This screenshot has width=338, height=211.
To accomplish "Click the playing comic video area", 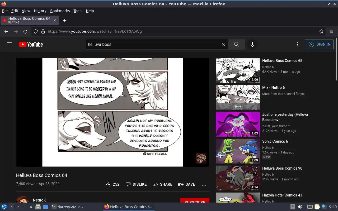I will point(113,112).
